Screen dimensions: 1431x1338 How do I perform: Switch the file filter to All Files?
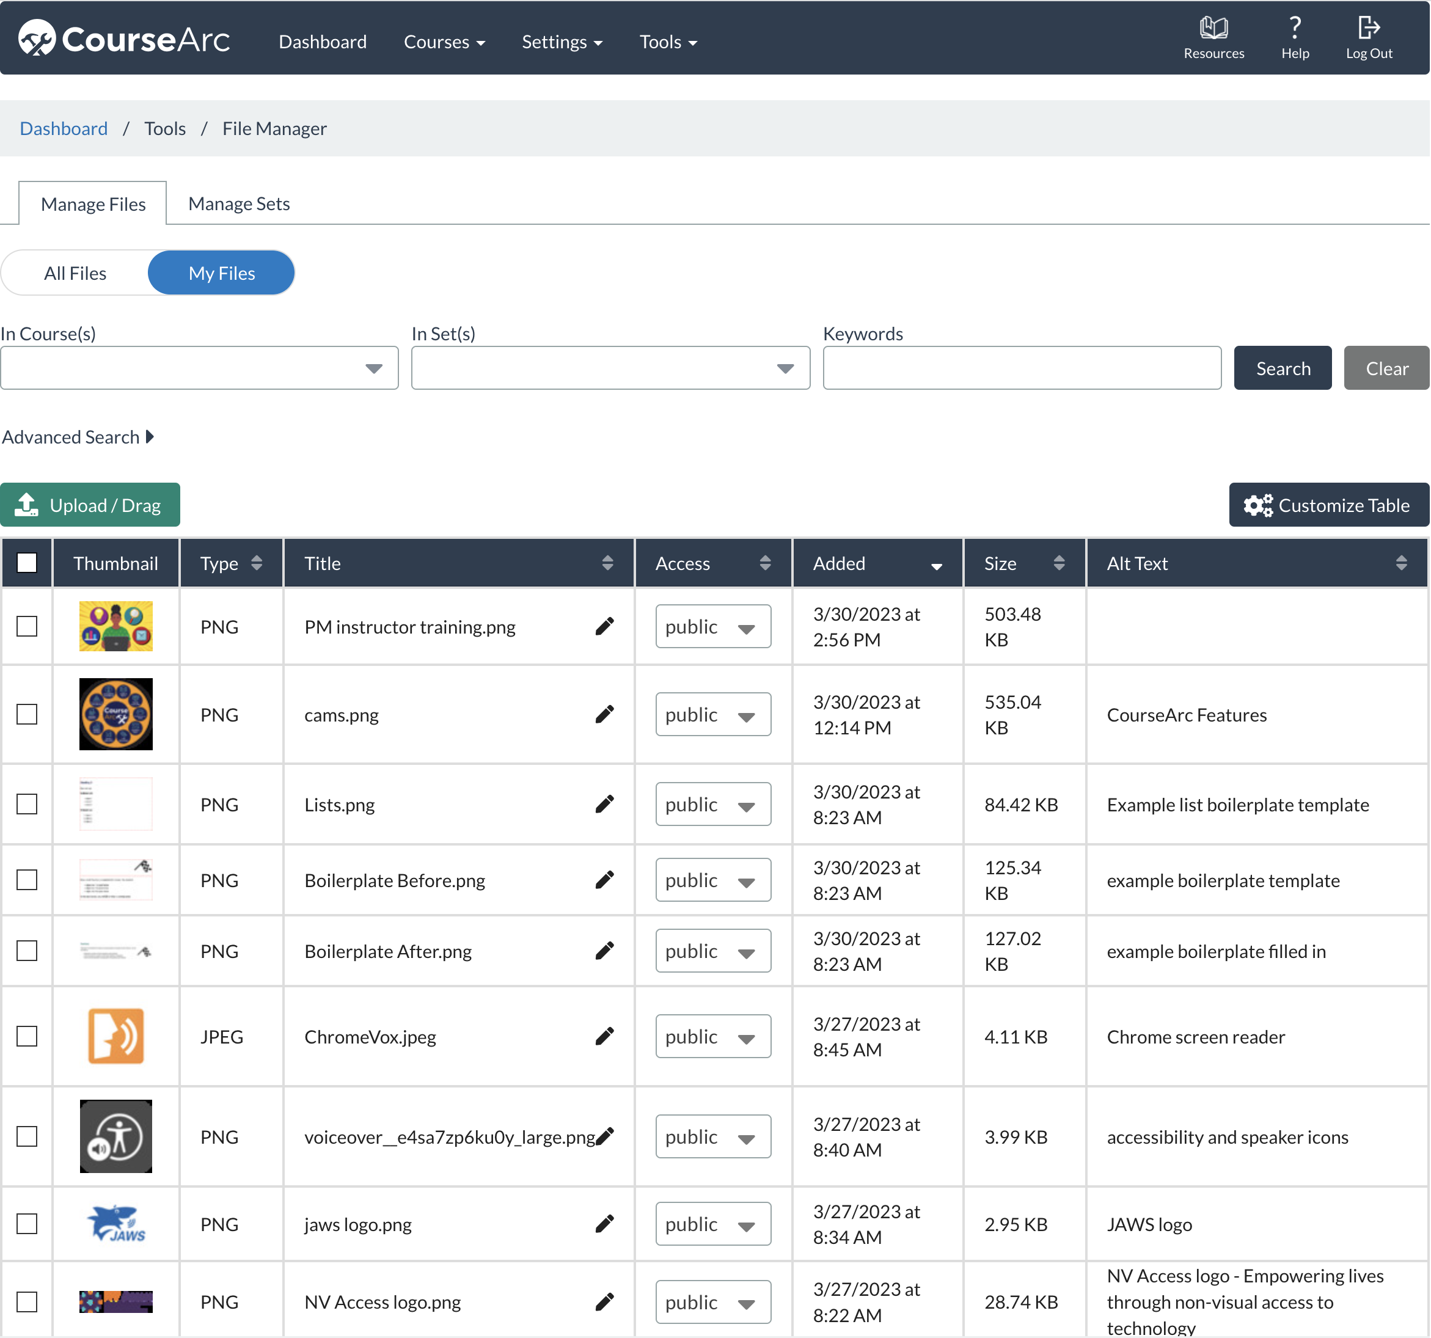coord(75,274)
